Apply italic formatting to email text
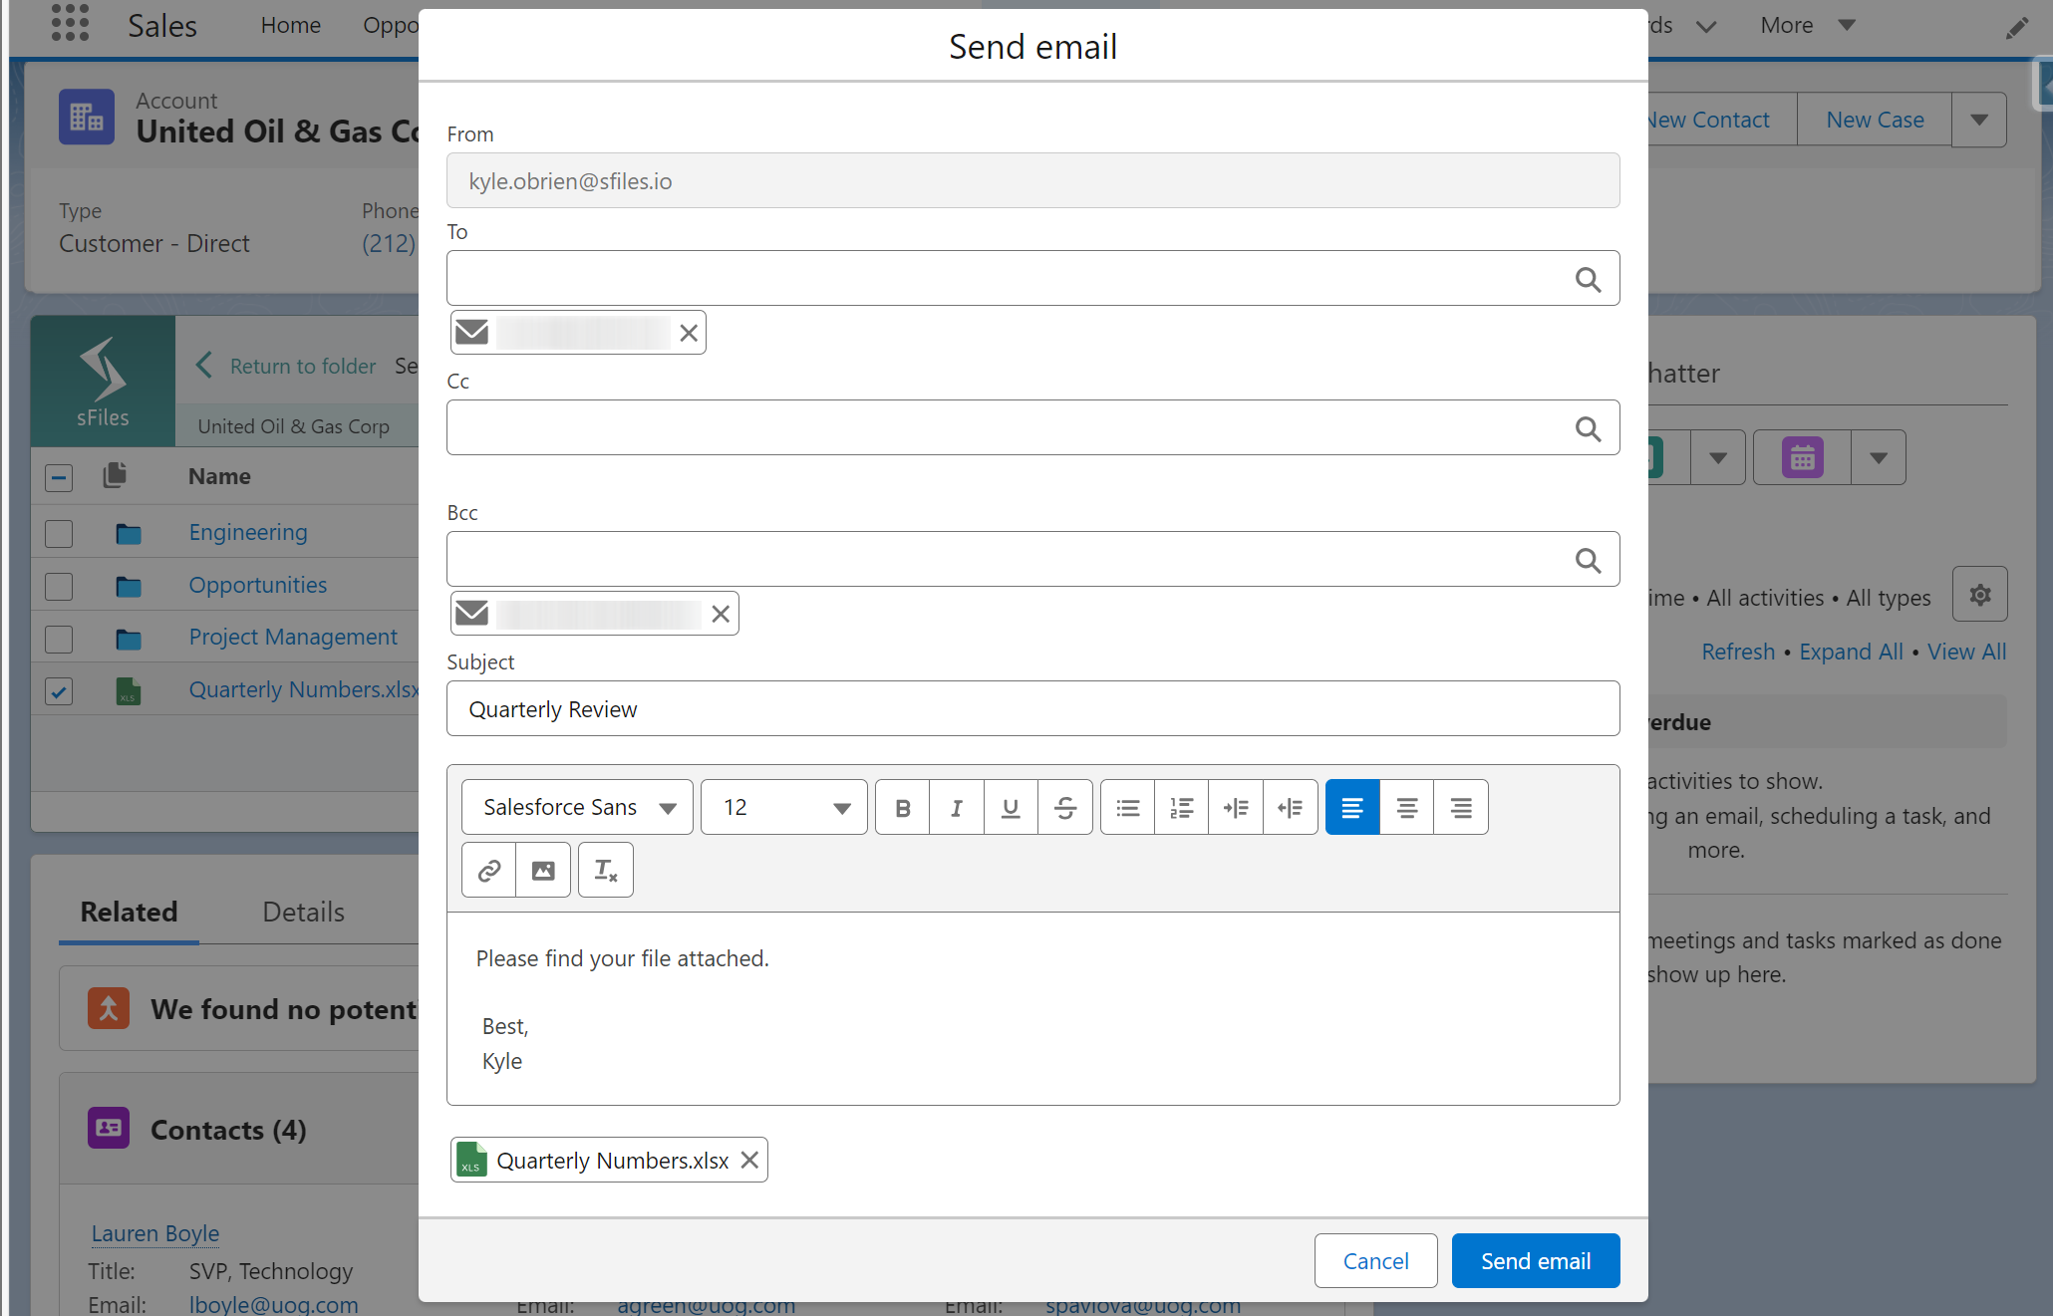Screen dimensions: 2053x1316 pos(957,807)
